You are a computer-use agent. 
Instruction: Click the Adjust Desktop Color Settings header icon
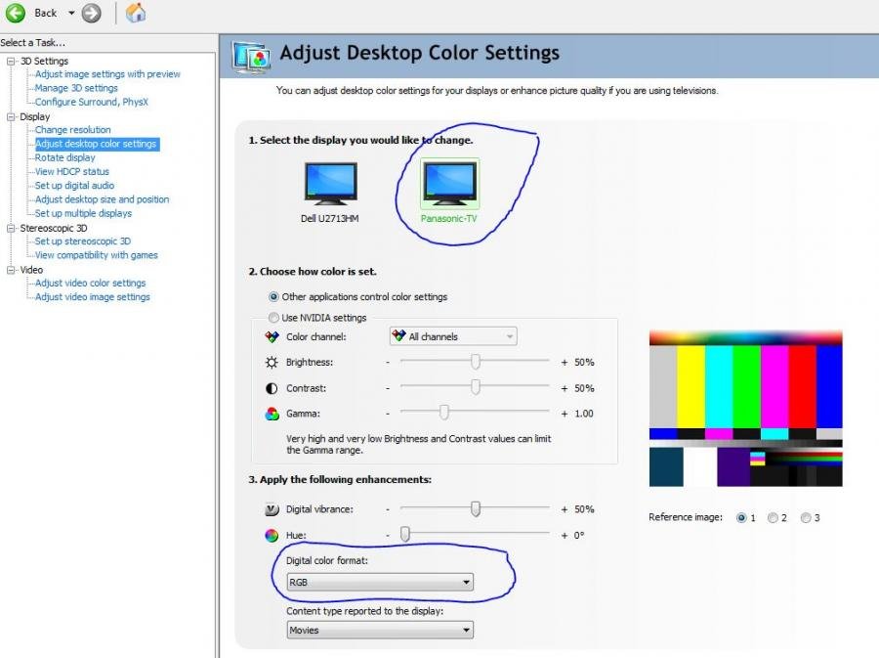tap(251, 57)
